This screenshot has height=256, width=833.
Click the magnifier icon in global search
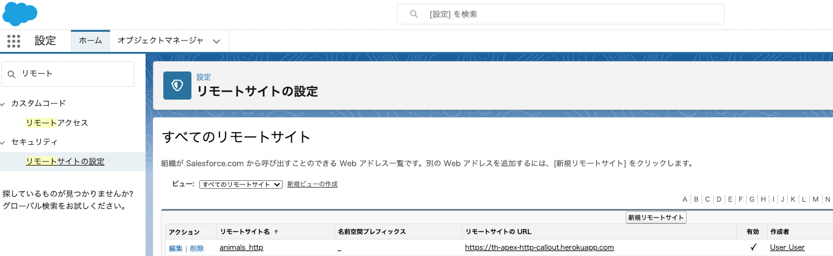(x=414, y=14)
